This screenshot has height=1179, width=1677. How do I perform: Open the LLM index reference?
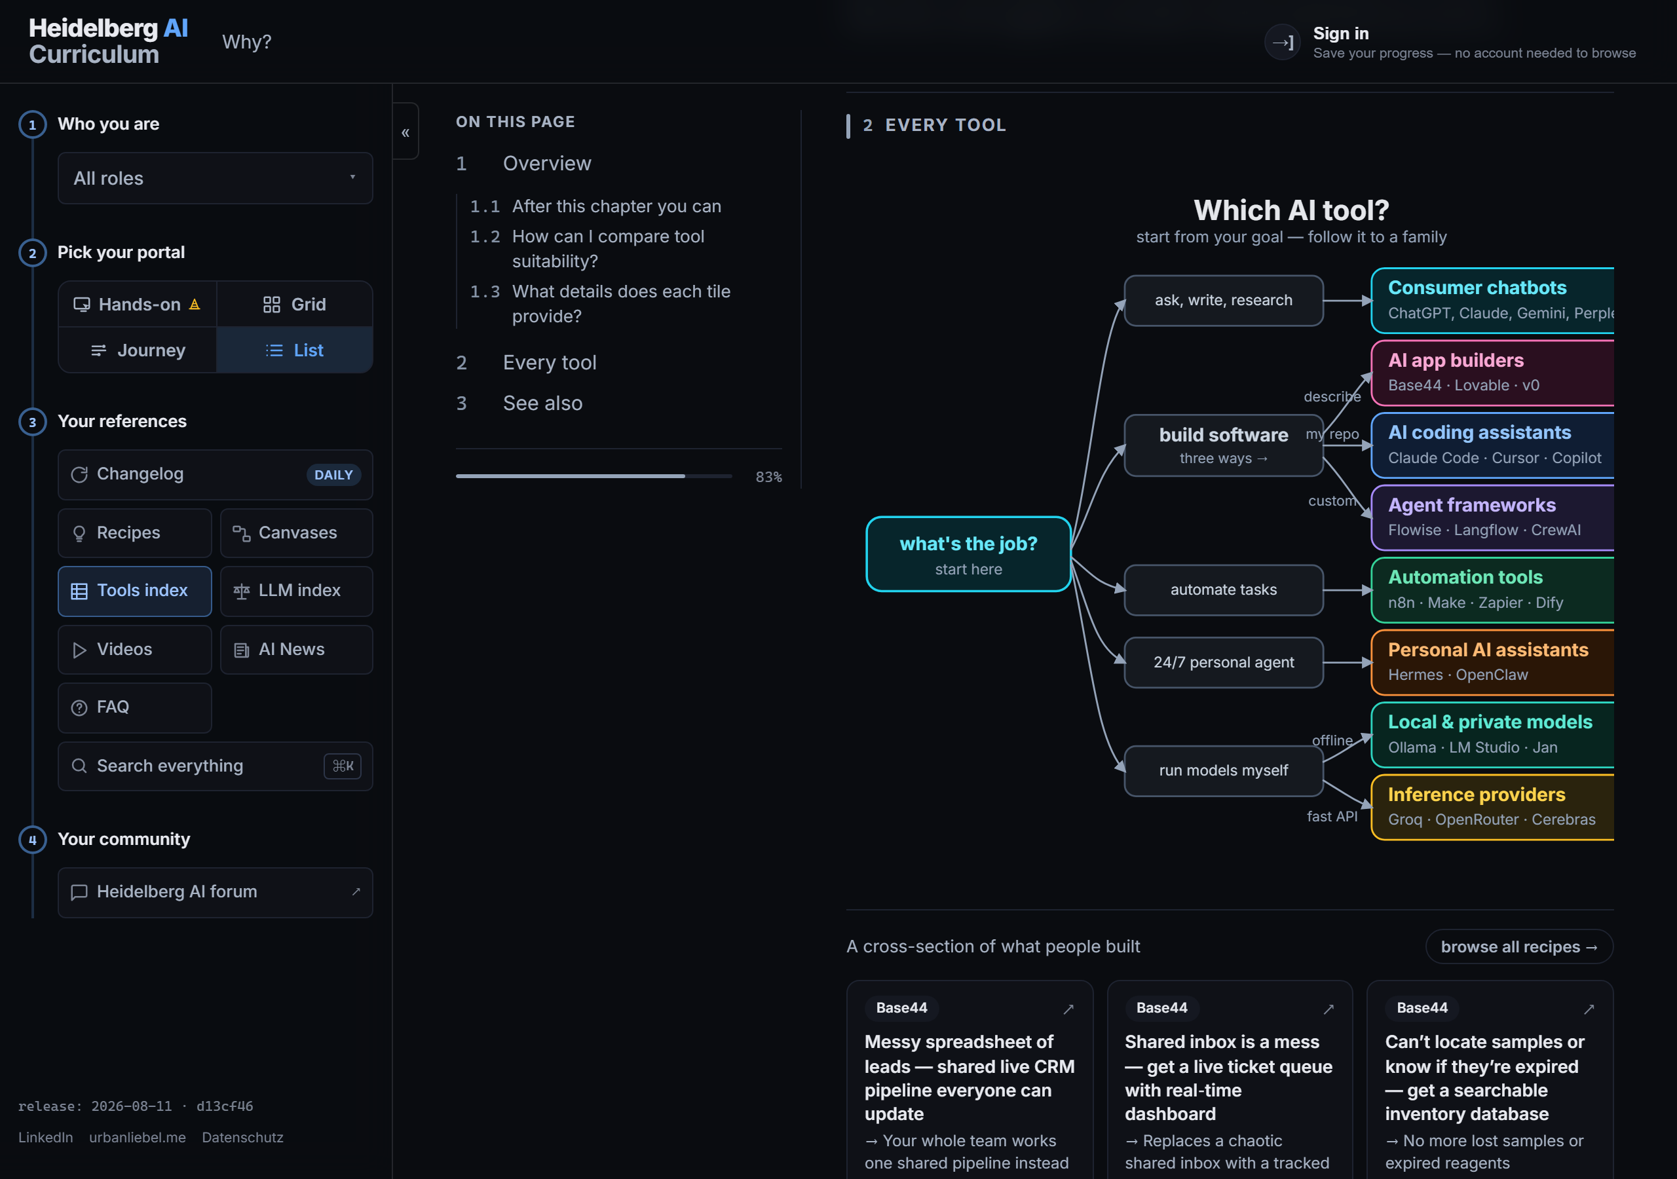tap(297, 591)
